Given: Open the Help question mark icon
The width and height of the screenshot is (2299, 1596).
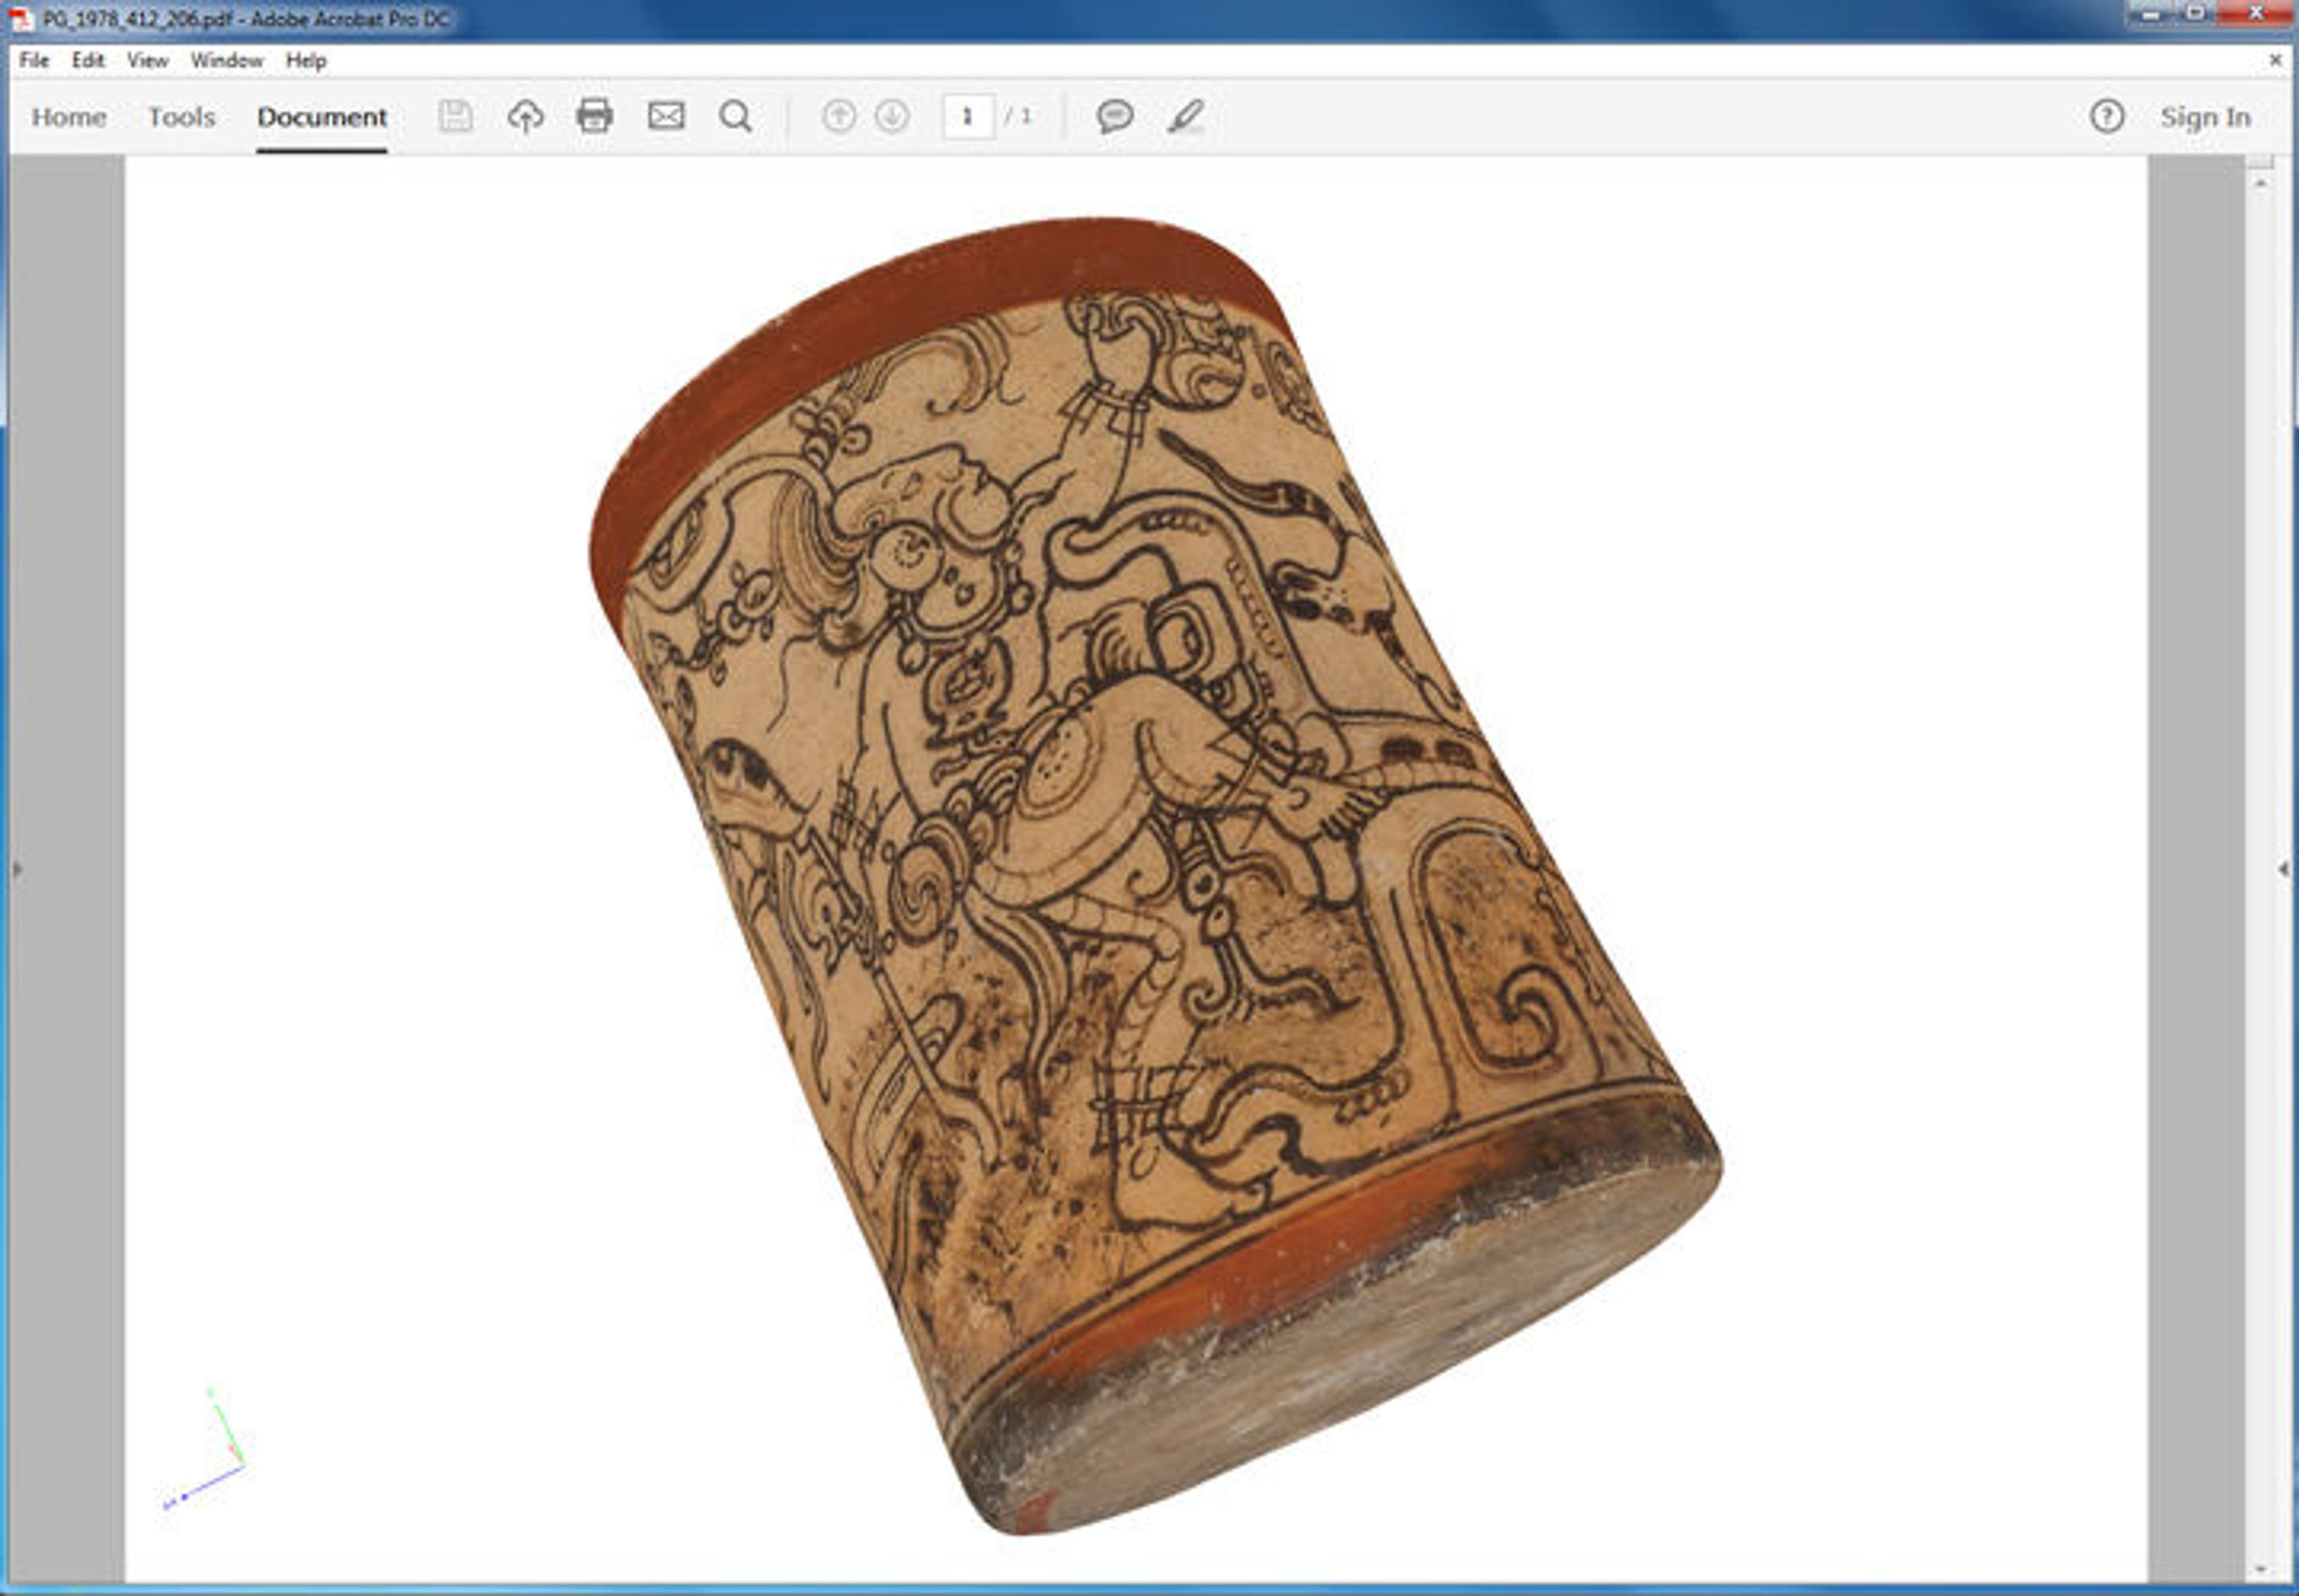Looking at the screenshot, I should coord(2106,116).
